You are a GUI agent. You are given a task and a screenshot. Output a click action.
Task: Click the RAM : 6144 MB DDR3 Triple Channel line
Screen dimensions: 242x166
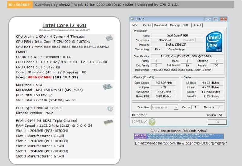point(46,120)
